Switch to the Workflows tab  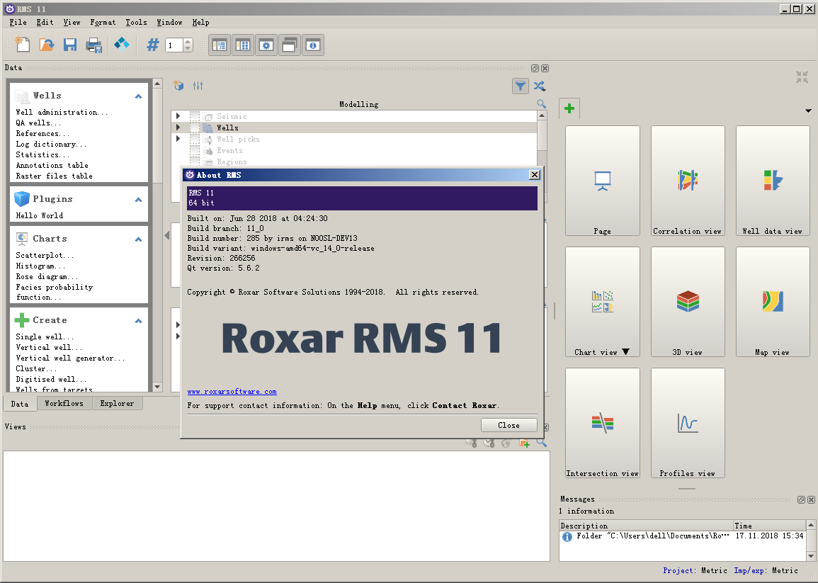(x=64, y=404)
